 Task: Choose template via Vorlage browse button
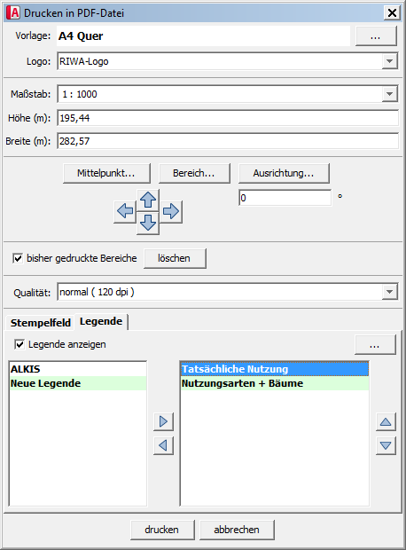point(376,36)
